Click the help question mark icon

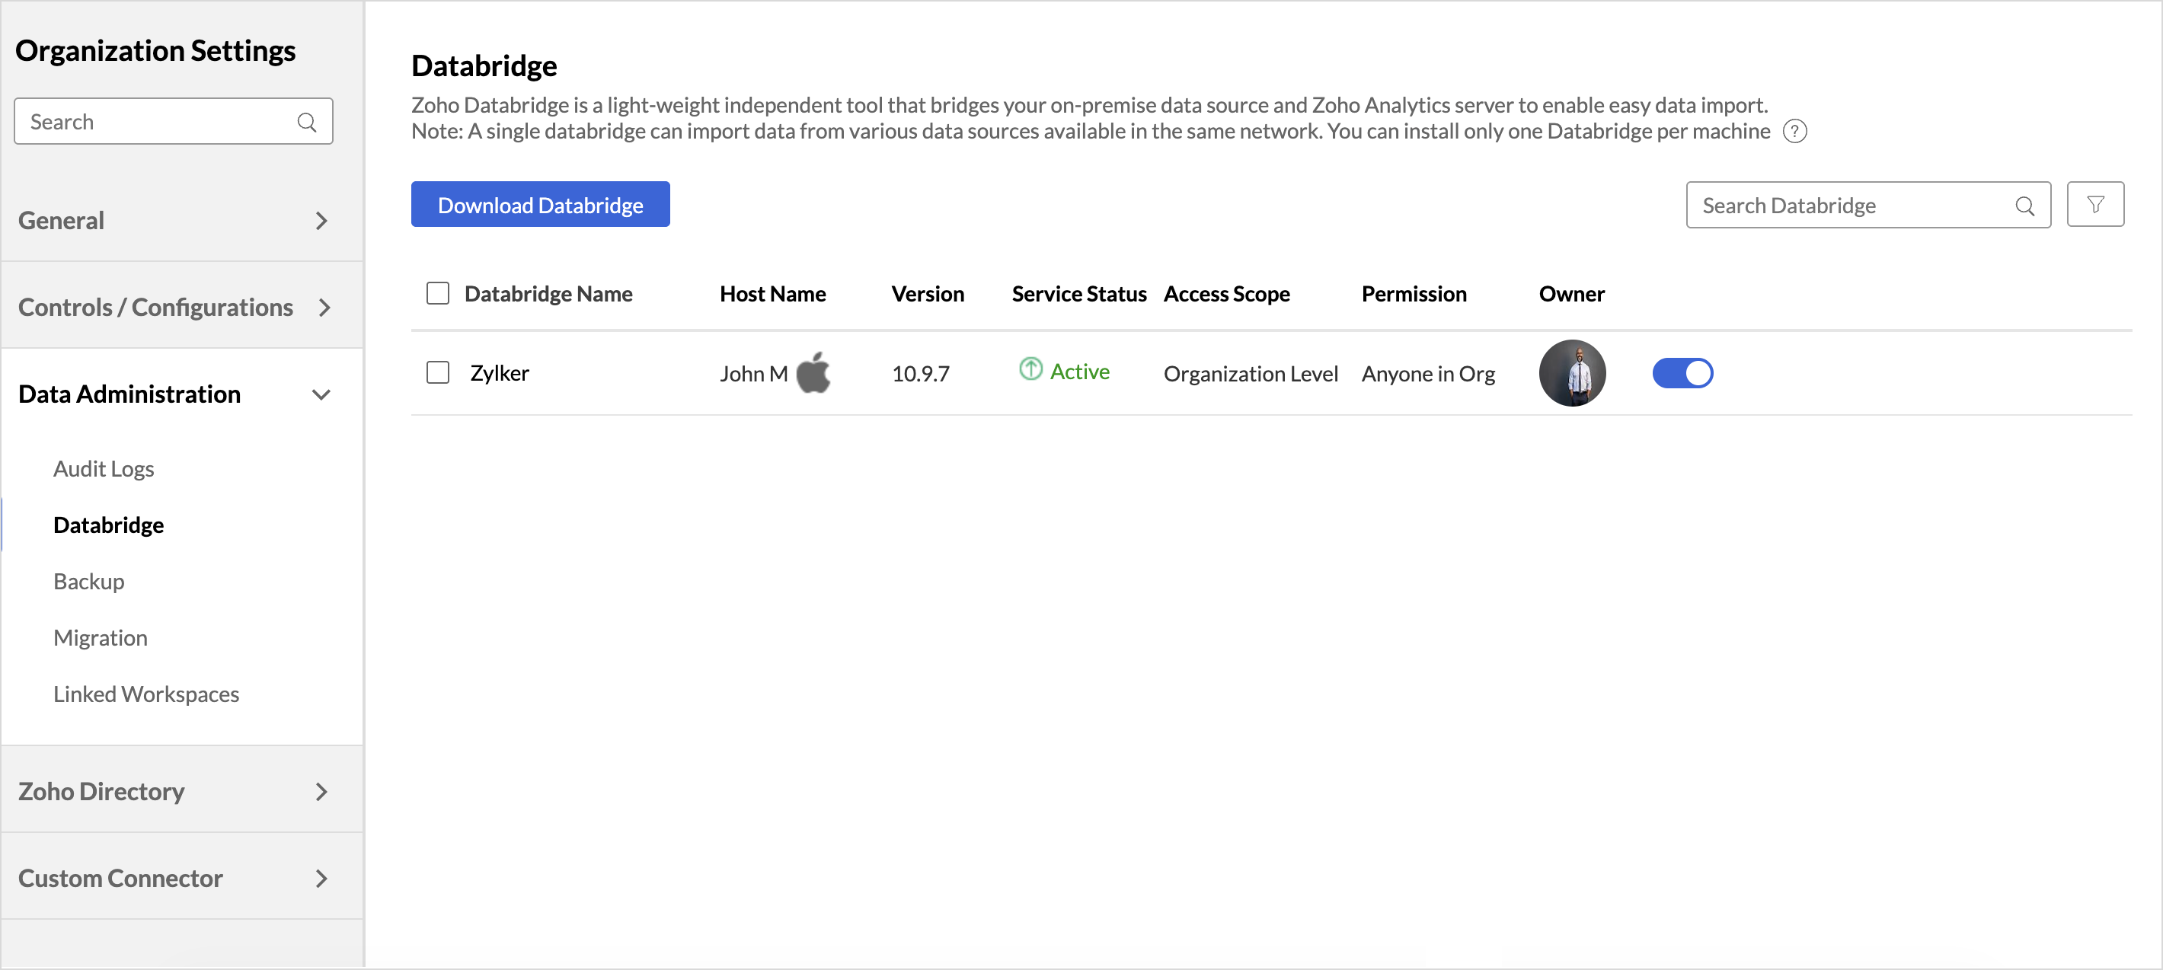(x=1794, y=132)
